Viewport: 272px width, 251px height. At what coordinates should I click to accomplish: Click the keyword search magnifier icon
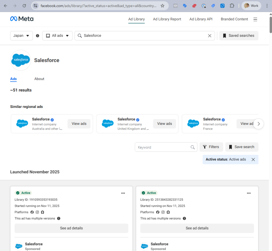193,147
